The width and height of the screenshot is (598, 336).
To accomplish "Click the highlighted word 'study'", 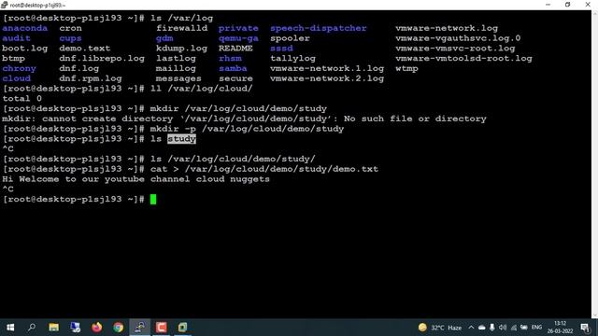I will point(181,139).
